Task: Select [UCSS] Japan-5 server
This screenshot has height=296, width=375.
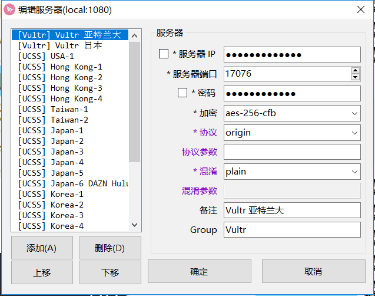Action: (70, 173)
